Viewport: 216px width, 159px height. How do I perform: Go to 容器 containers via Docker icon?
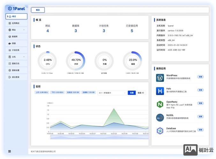click(10, 43)
